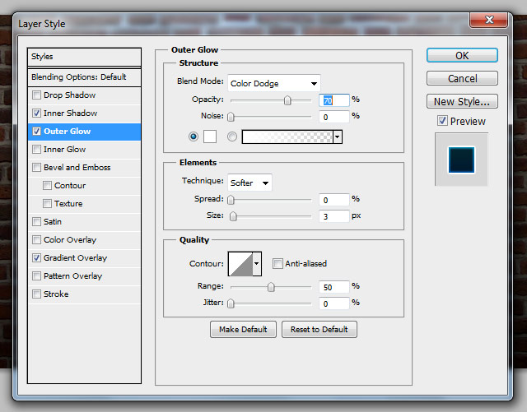Enable the Bevel and Emboss checkbox
This screenshot has height=412, width=527.
36,167
